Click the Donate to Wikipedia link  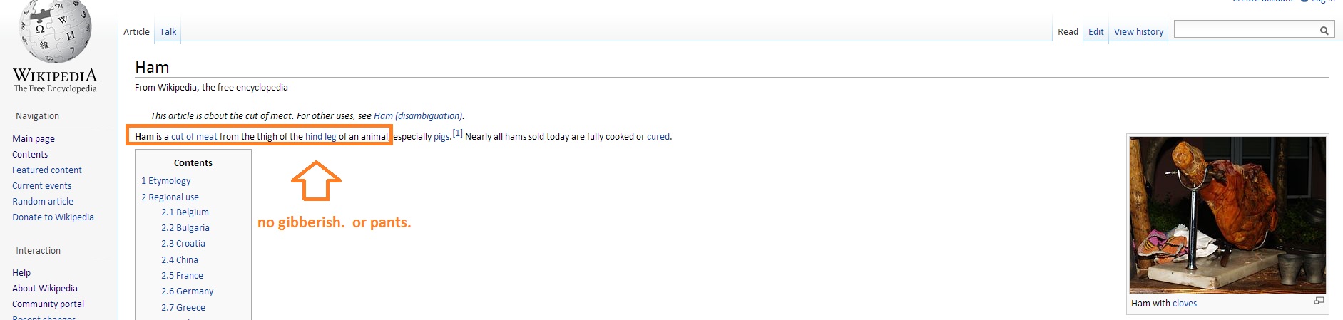pos(53,217)
